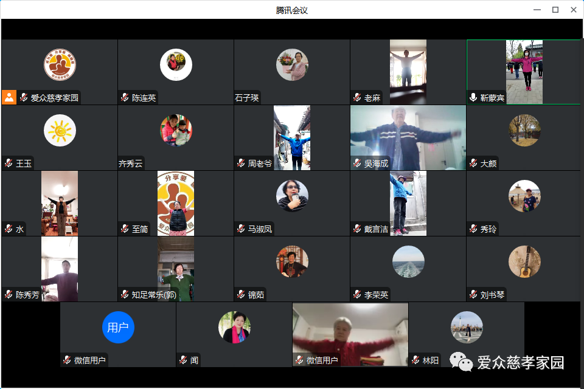The height and width of the screenshot is (389, 584).
Task: Click the muted mic icon next to 知足常乐(郭)
Action: (125, 295)
